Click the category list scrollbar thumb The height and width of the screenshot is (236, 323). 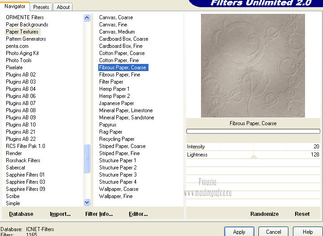click(x=87, y=158)
